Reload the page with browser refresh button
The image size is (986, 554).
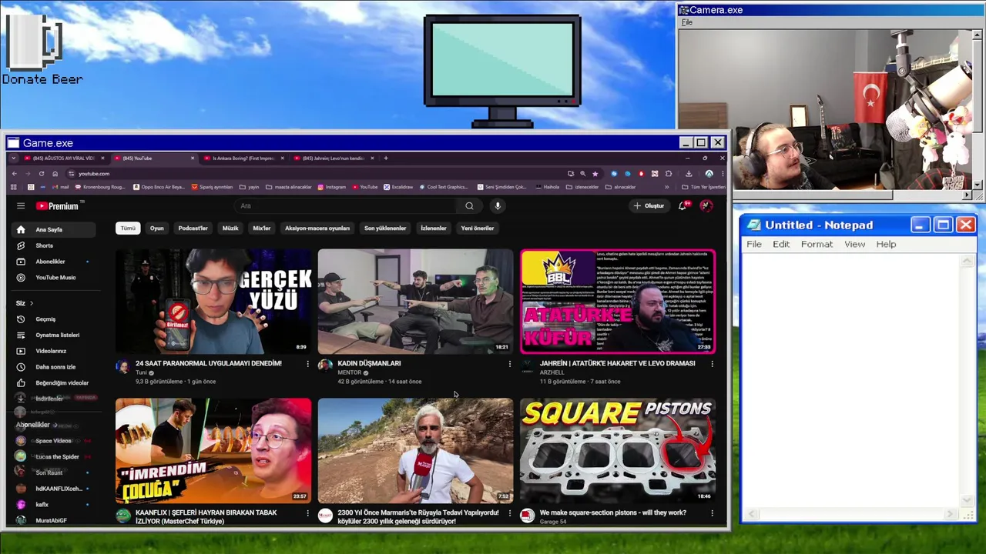pyautogui.click(x=42, y=174)
